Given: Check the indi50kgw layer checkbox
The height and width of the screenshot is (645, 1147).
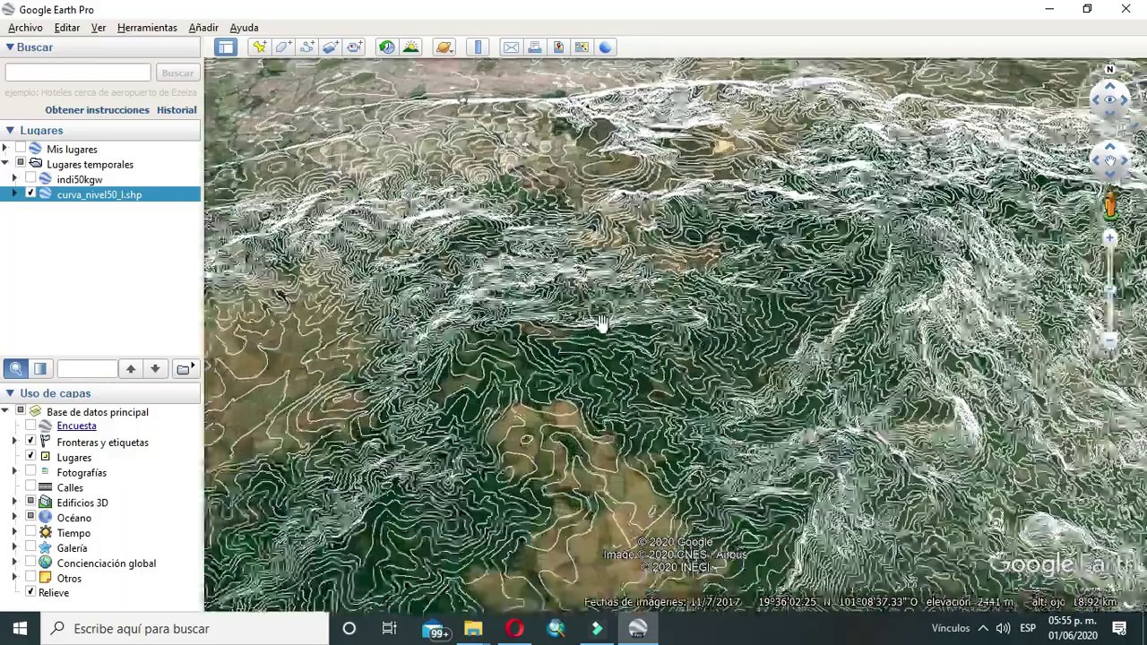Looking at the screenshot, I should coord(30,179).
